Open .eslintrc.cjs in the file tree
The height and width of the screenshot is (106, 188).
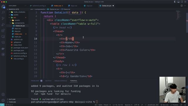[x=18, y=39]
